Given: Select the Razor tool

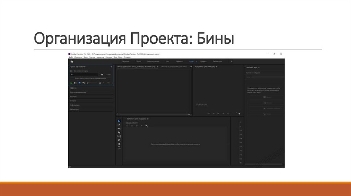Looking at the screenshot, I should (119, 132).
